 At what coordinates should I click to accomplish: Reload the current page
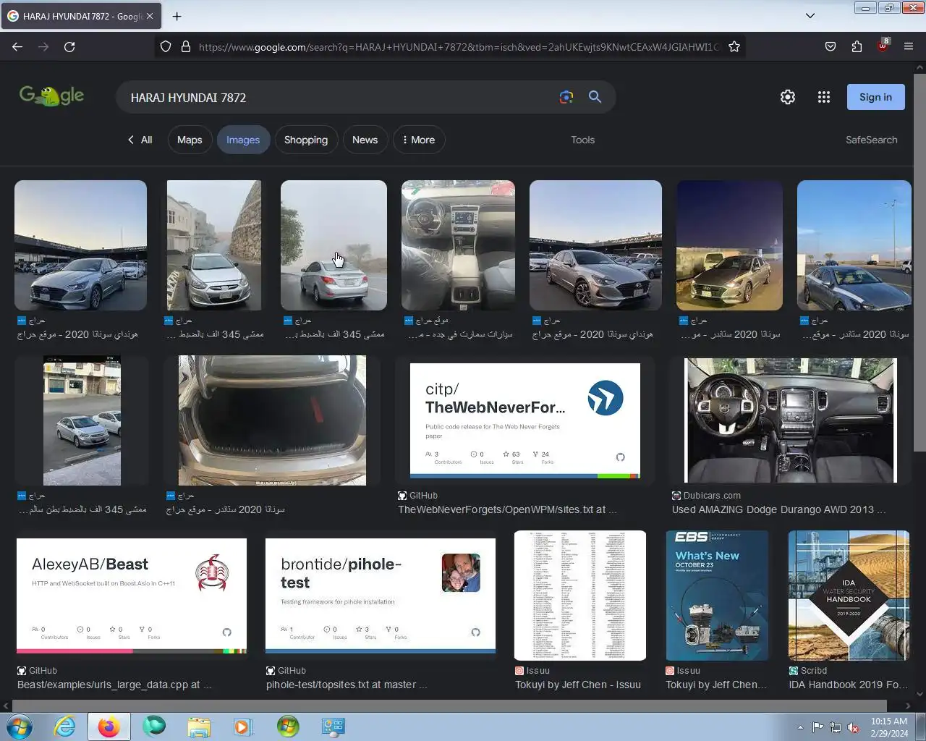pos(69,46)
